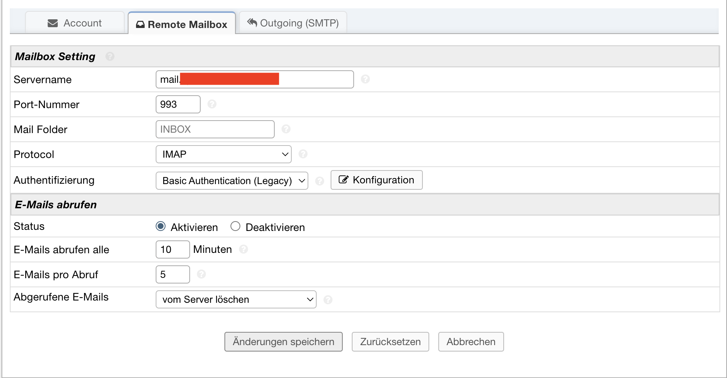Expand the vom Server löschen dropdown
The width and height of the screenshot is (727, 378).
236,299
